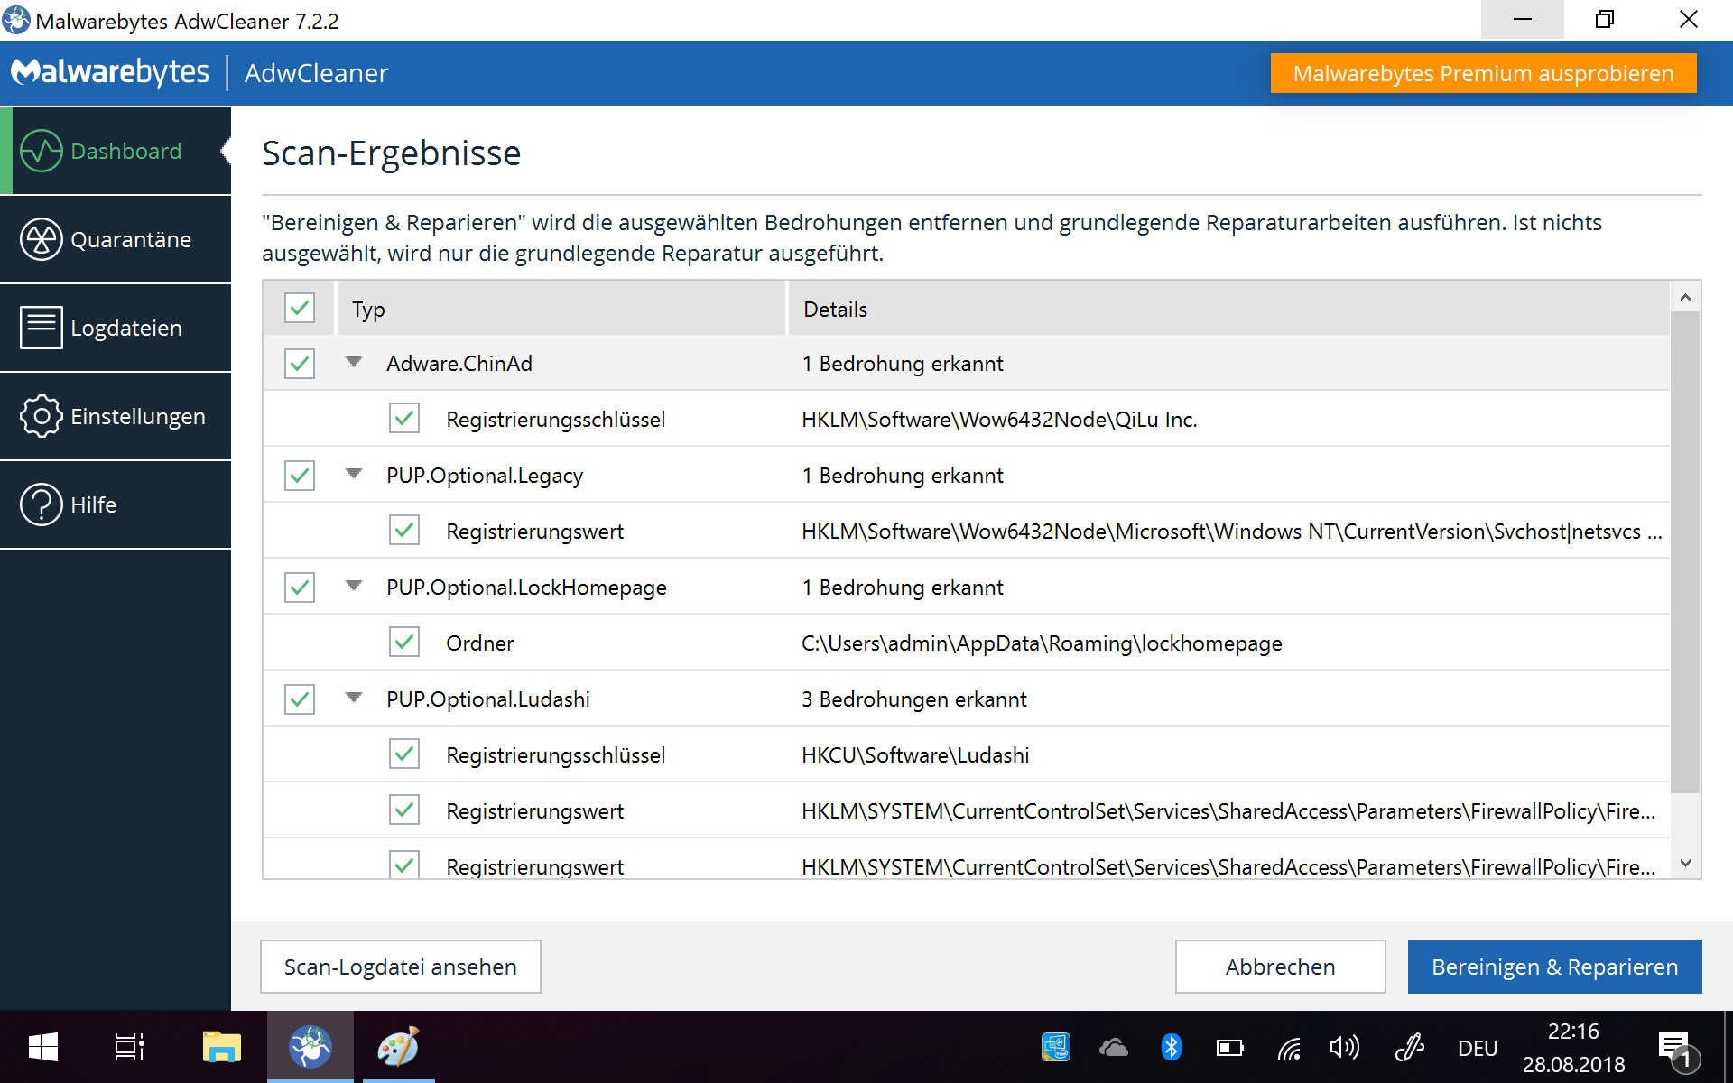Image resolution: width=1733 pixels, height=1083 pixels.
Task: Click the results list scroll-up arrow
Action: coord(1685,297)
